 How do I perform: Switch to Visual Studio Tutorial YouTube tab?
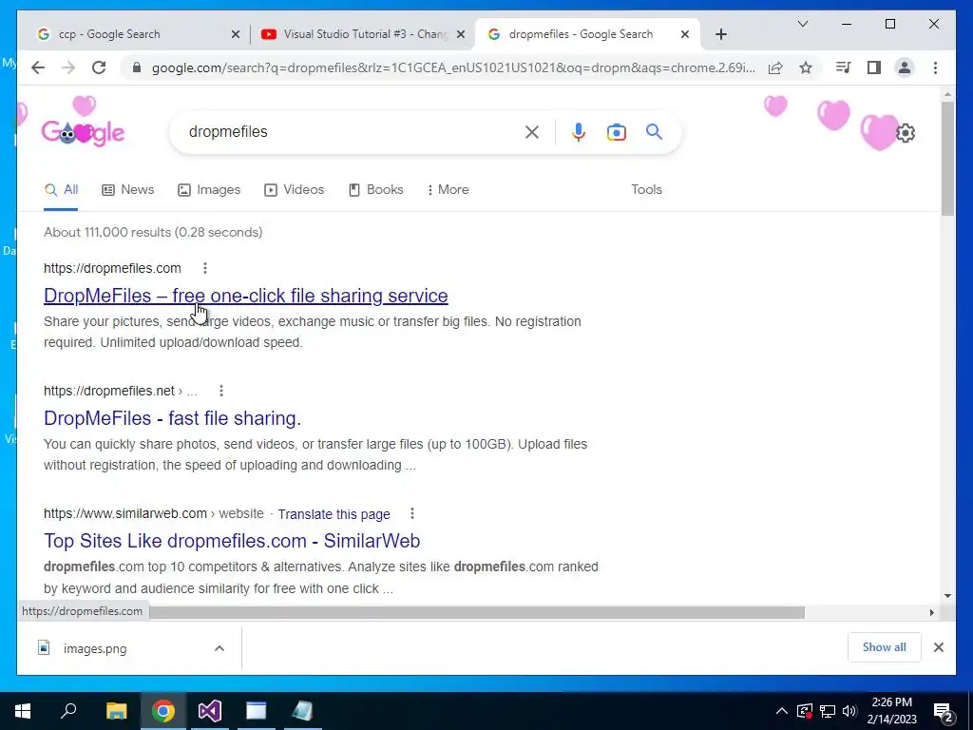pos(363,34)
